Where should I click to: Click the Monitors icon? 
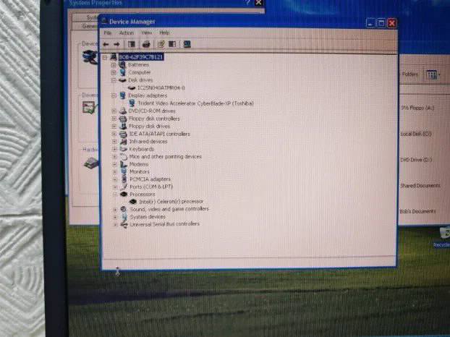click(124, 171)
